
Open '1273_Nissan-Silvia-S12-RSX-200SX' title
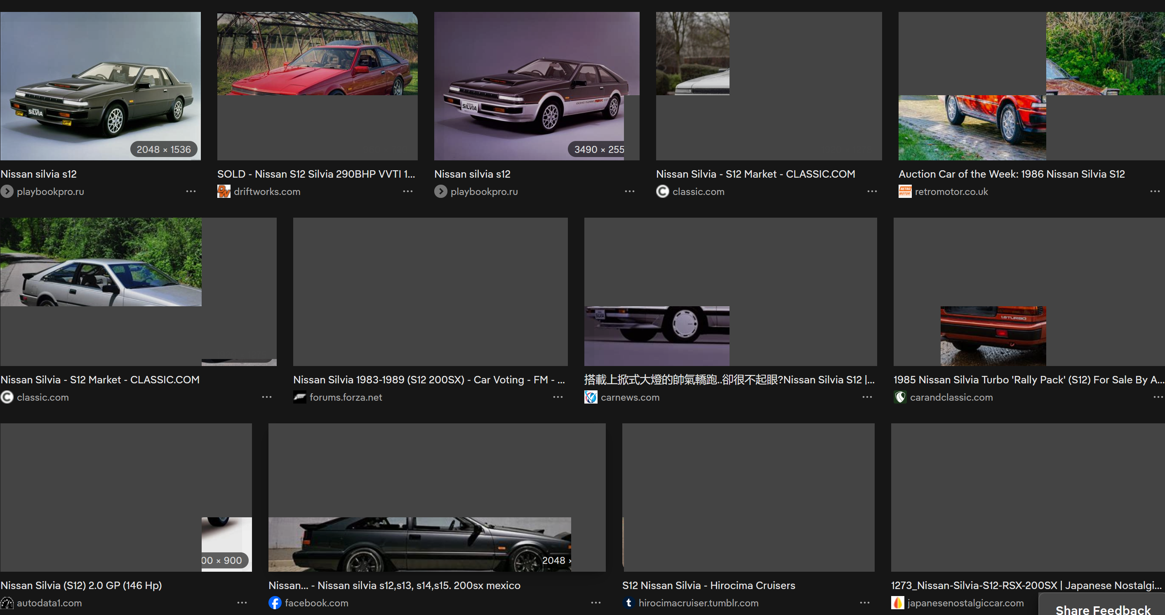tap(1026, 586)
